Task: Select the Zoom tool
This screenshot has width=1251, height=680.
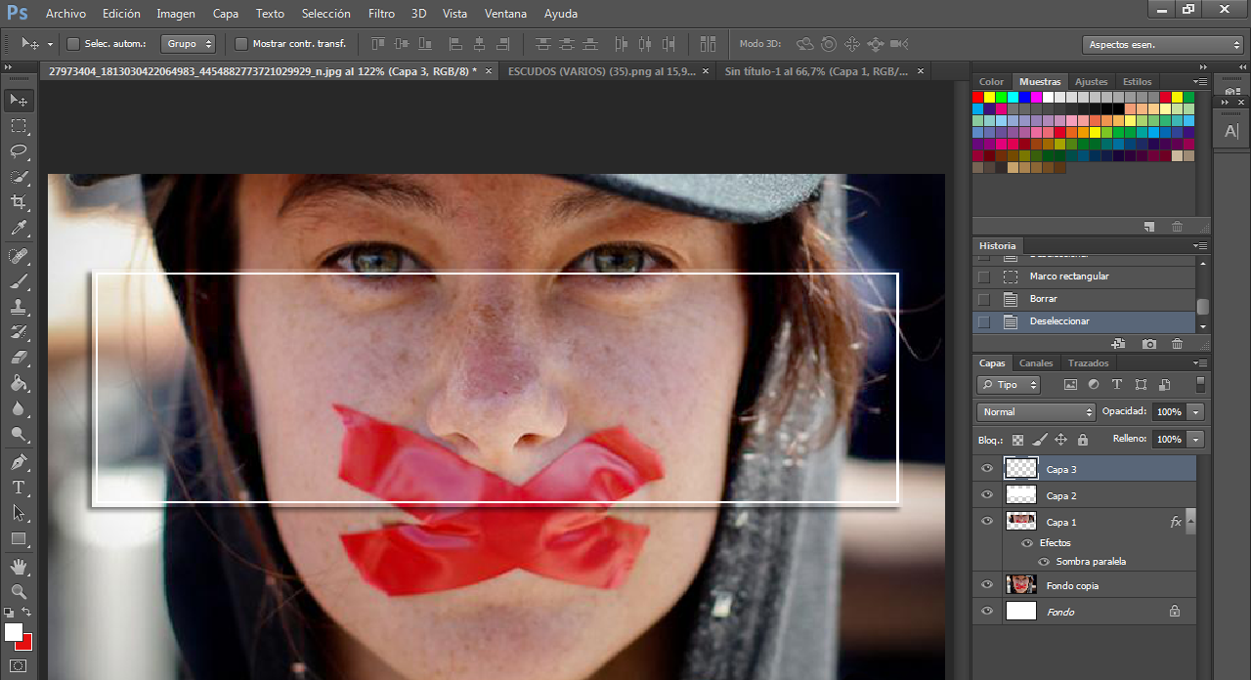Action: 19,592
